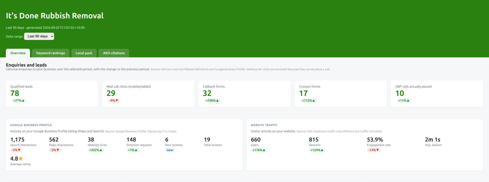
Task: Click the Enquiries and leads heading
Action: [x=26, y=65]
